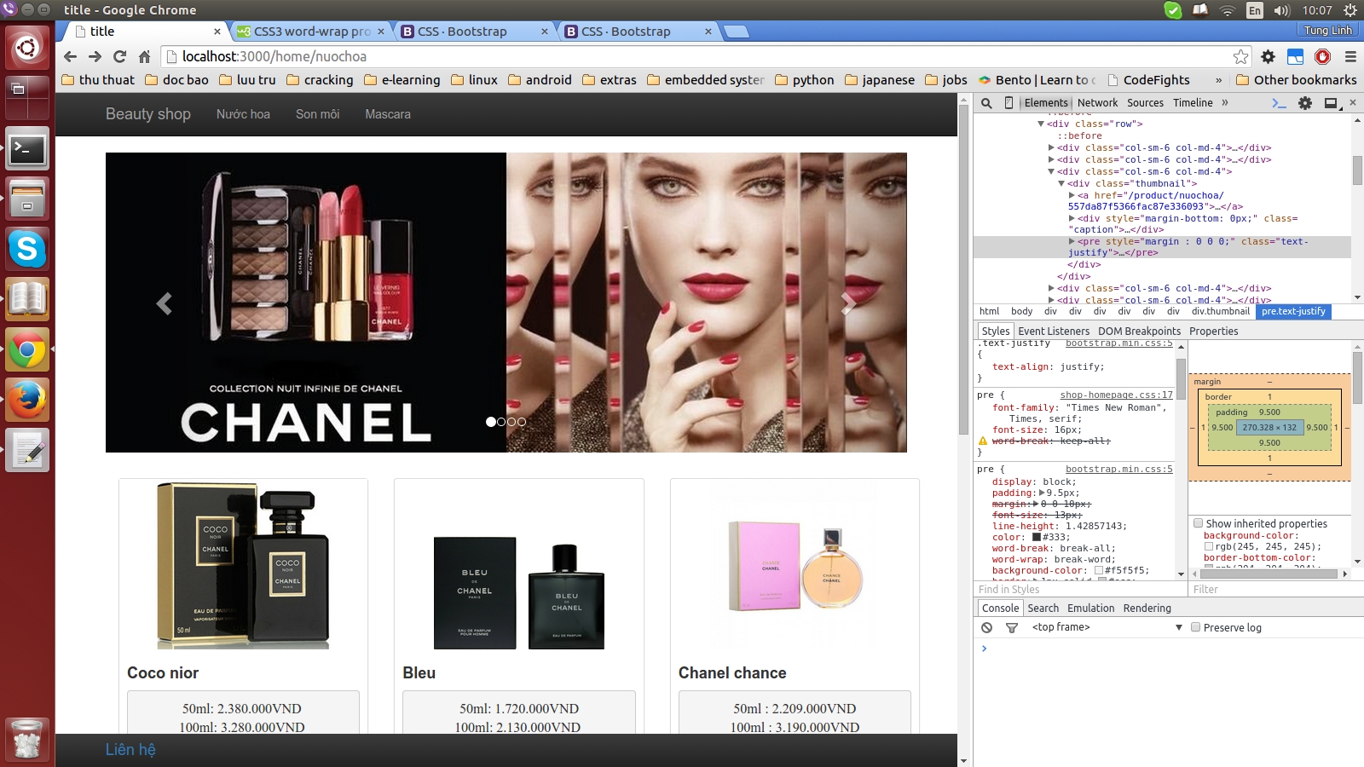Click the DevTools inspect element magnifier icon
1364x767 pixels.
[x=986, y=103]
